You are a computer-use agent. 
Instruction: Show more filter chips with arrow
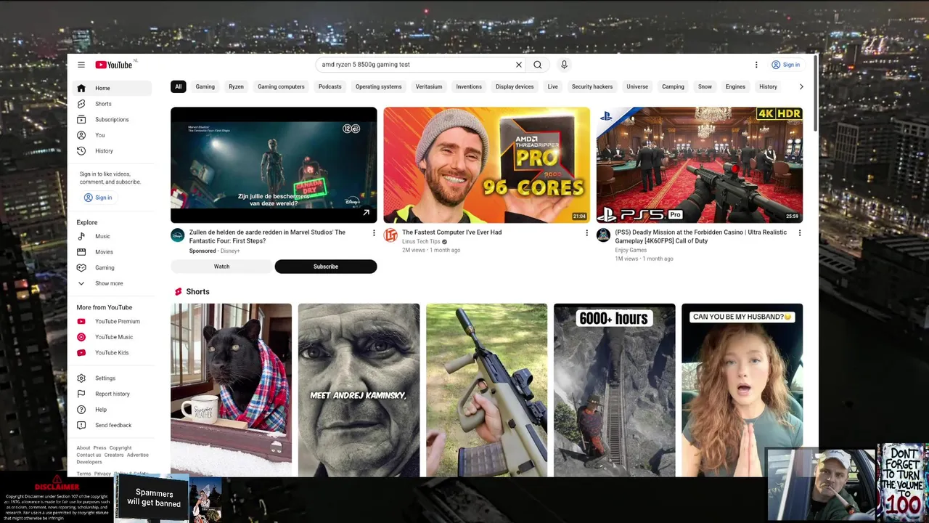point(801,86)
